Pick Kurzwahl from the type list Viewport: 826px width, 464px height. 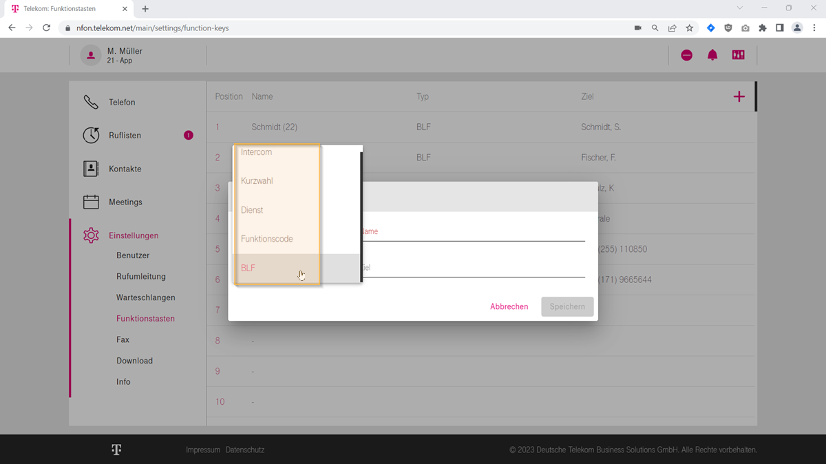pos(257,181)
